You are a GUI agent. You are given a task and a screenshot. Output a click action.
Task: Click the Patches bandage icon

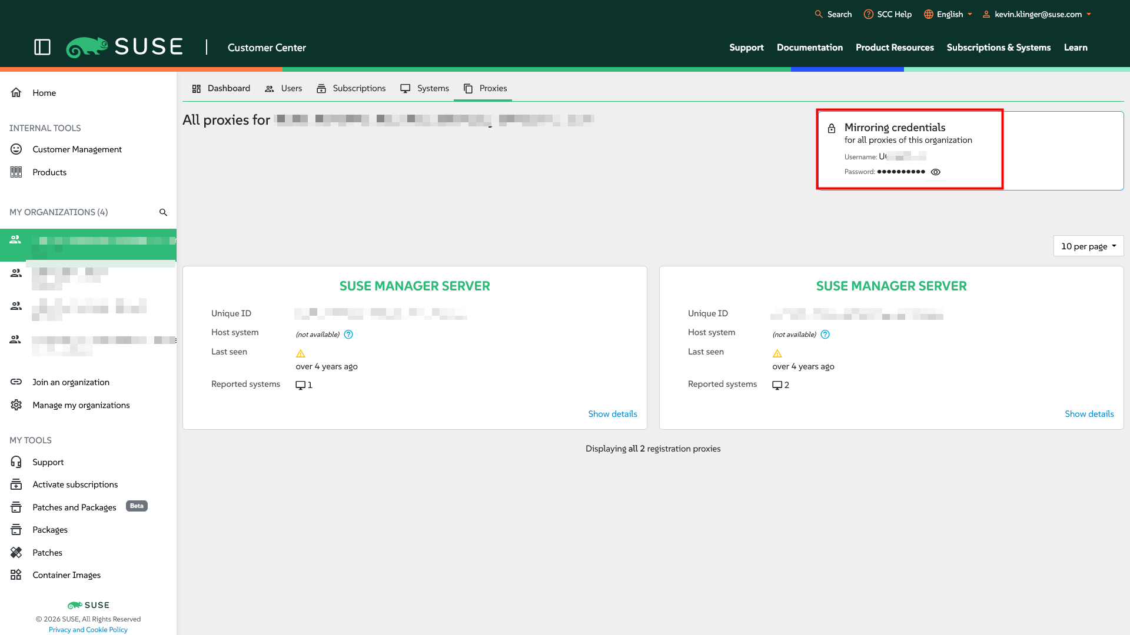point(16,553)
